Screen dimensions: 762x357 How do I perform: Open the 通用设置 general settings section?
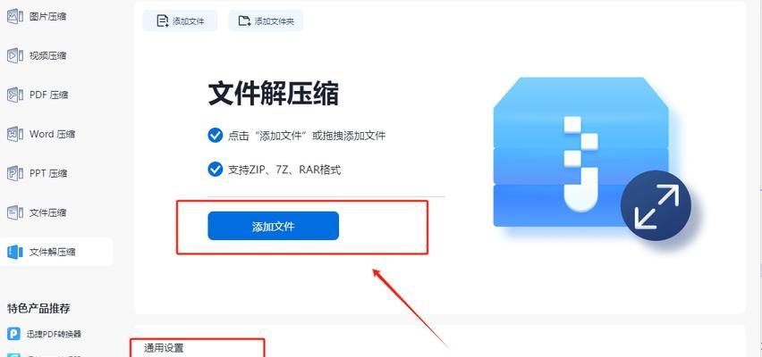point(164,348)
